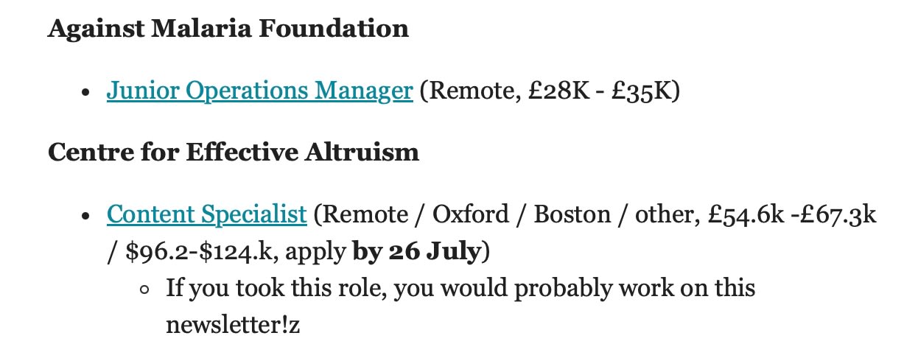Click the "(Remote, £28K - £35K)" salary text
This screenshot has height=358, width=918.
[x=549, y=91]
